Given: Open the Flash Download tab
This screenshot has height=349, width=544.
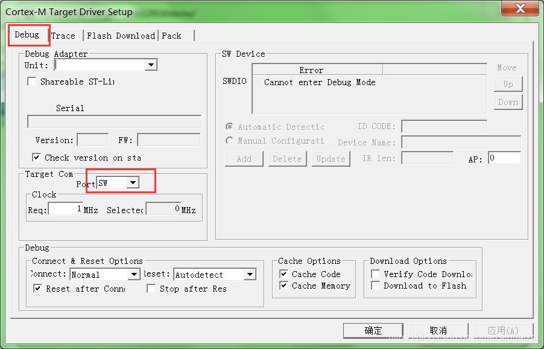Looking at the screenshot, I should tap(121, 36).
